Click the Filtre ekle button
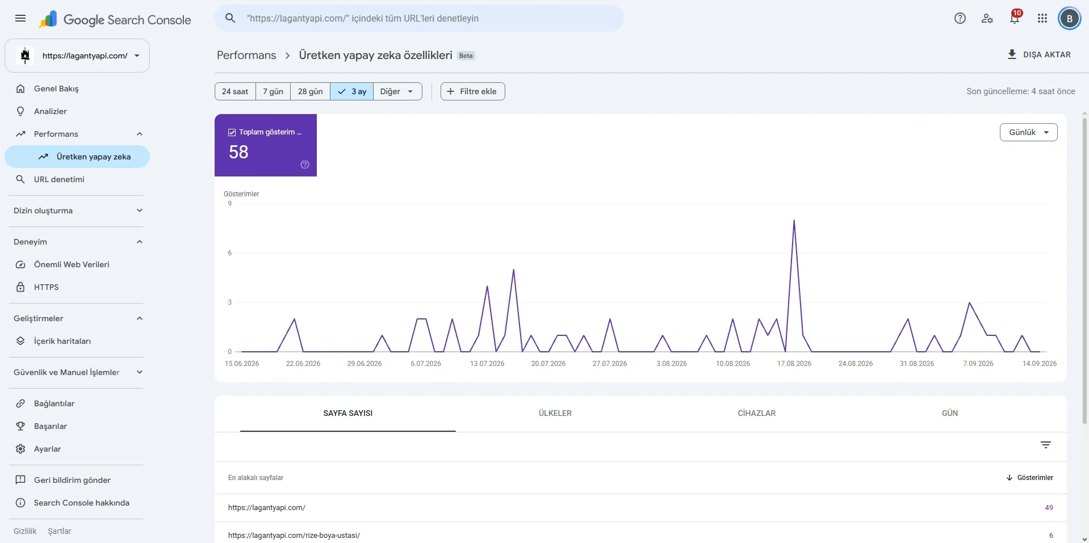The height and width of the screenshot is (543, 1089). click(x=472, y=91)
